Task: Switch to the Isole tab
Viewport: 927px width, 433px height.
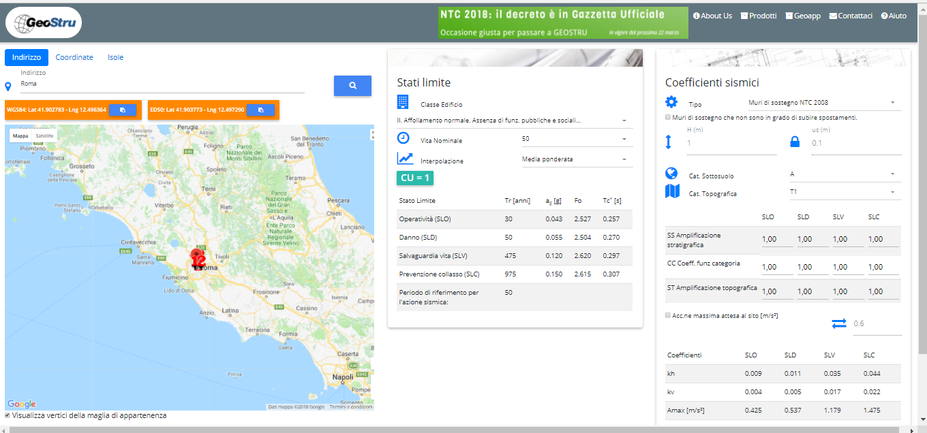Action: coord(115,57)
